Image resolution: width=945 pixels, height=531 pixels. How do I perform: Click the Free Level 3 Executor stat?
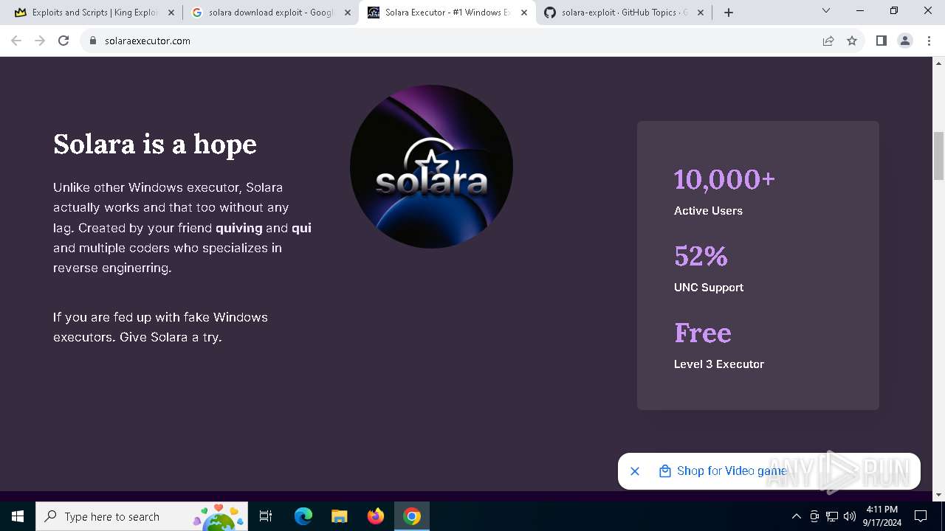[x=719, y=345]
